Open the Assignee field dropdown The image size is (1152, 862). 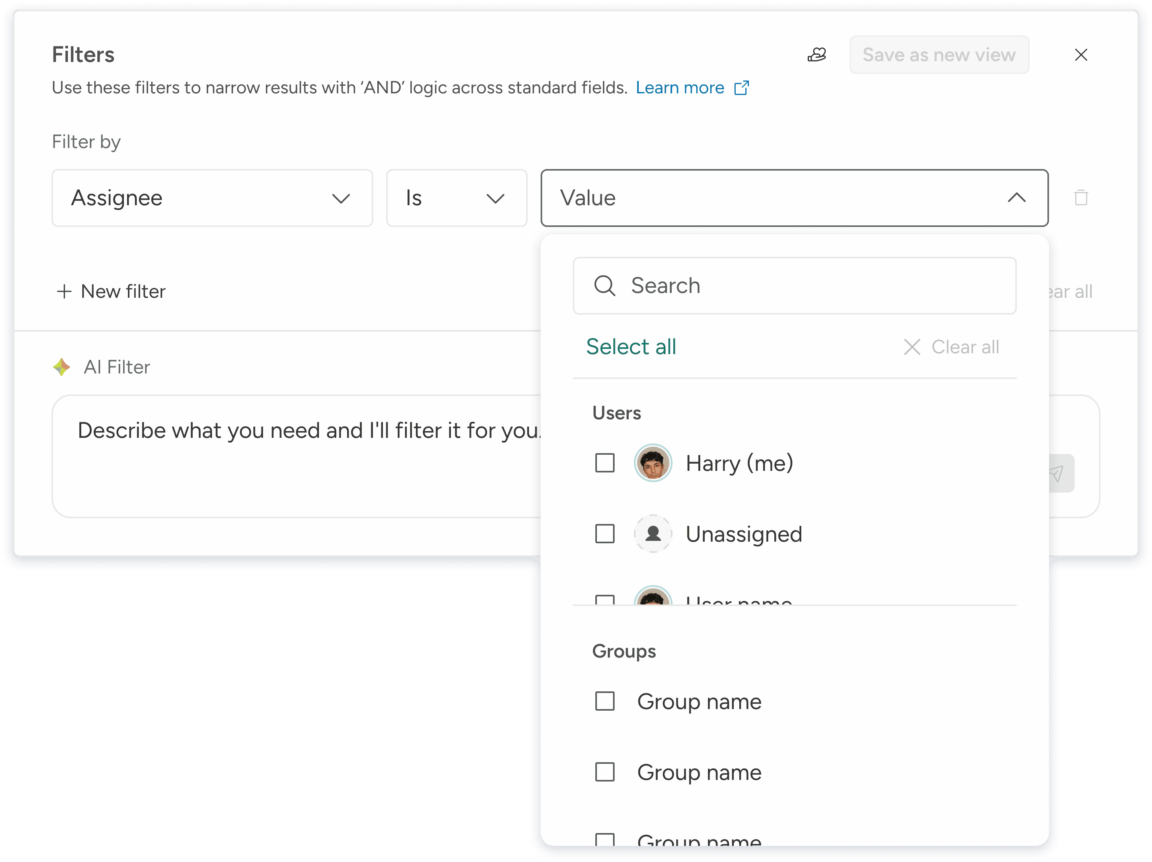pos(212,198)
